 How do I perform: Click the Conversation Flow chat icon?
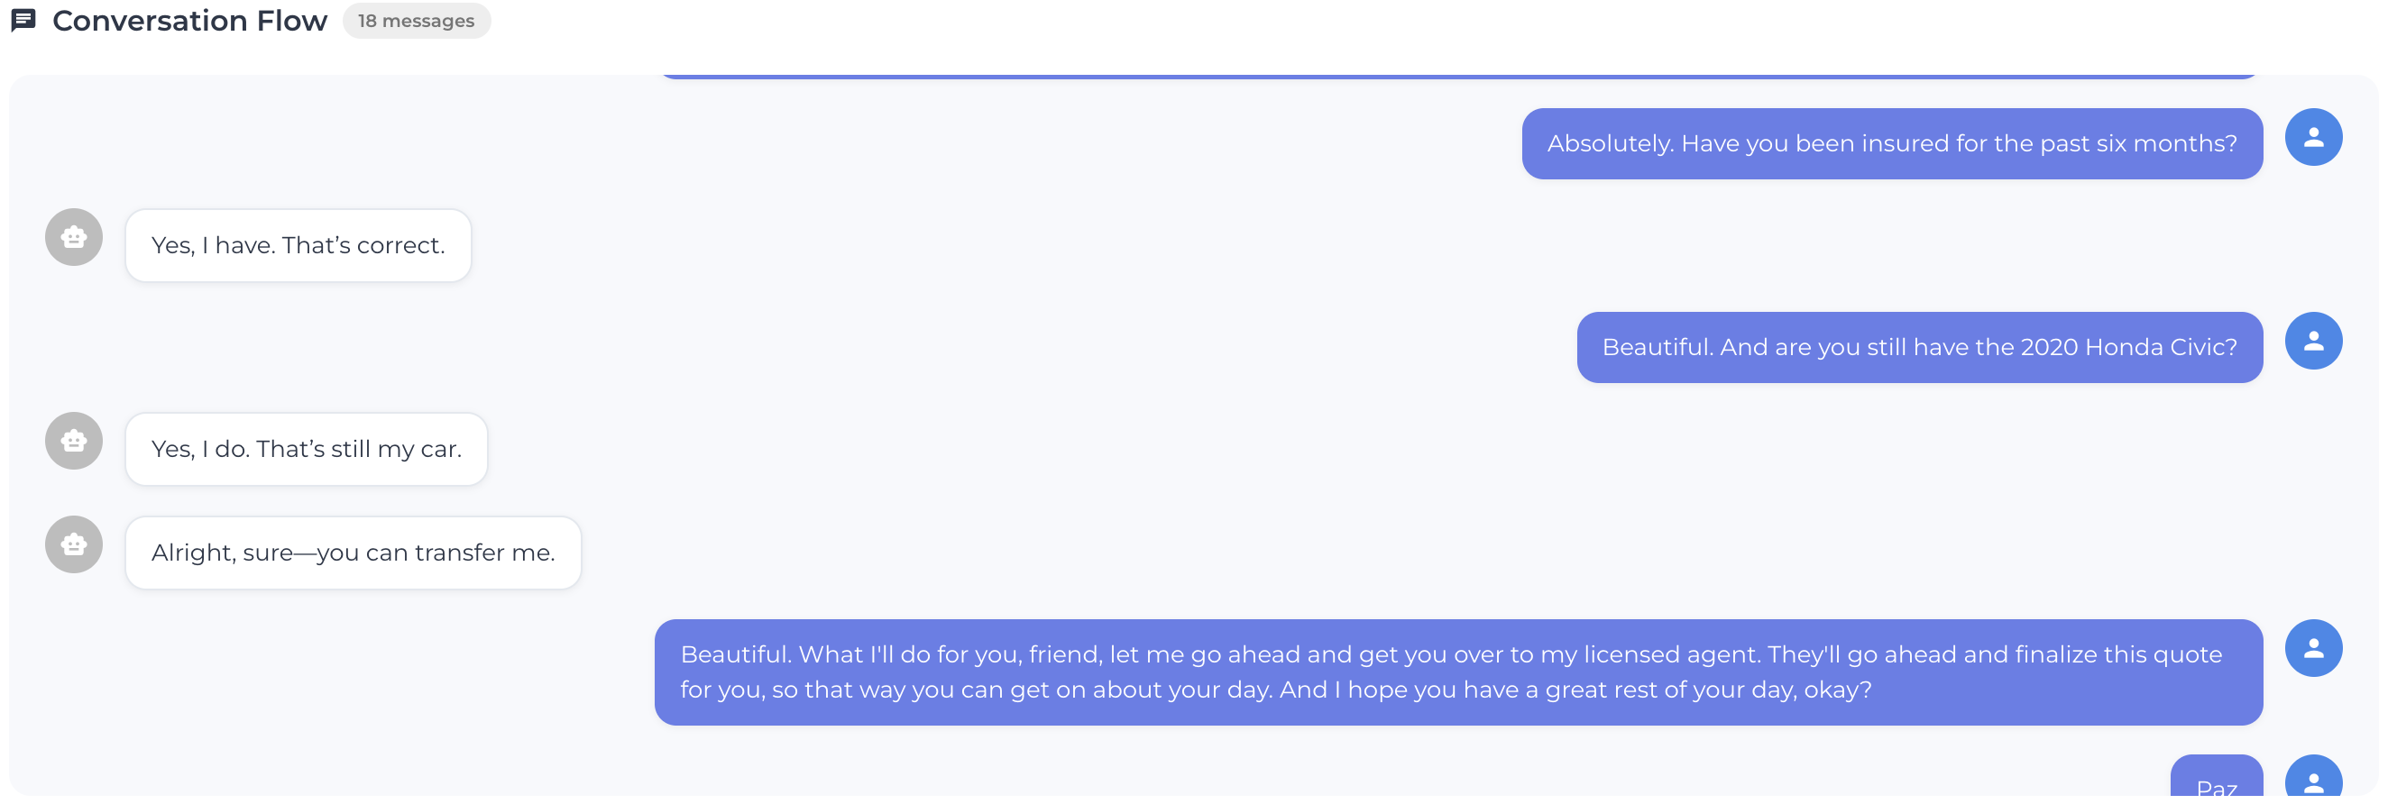(x=23, y=19)
